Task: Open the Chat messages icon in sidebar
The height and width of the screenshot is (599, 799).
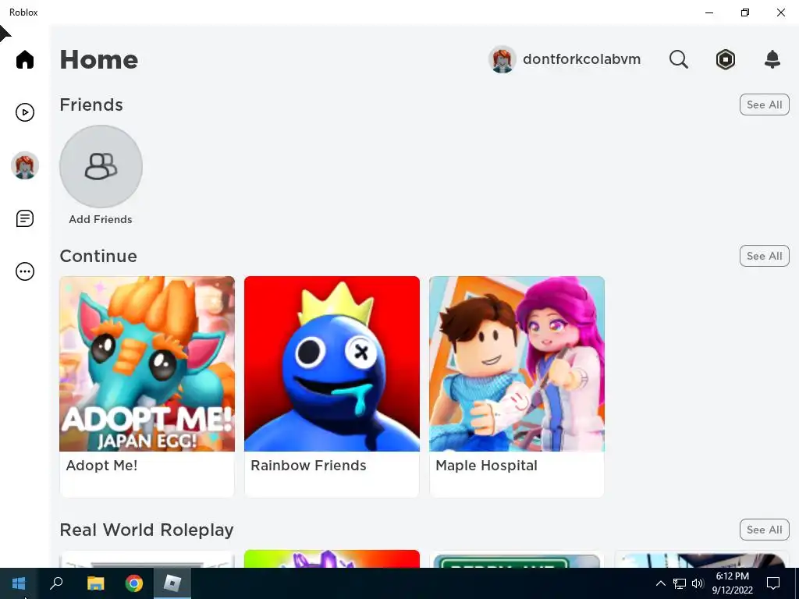Action: pyautogui.click(x=24, y=218)
